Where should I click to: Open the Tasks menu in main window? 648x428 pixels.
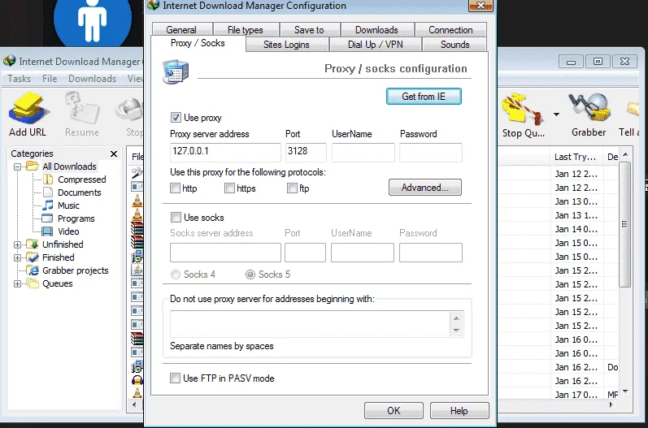tap(19, 79)
